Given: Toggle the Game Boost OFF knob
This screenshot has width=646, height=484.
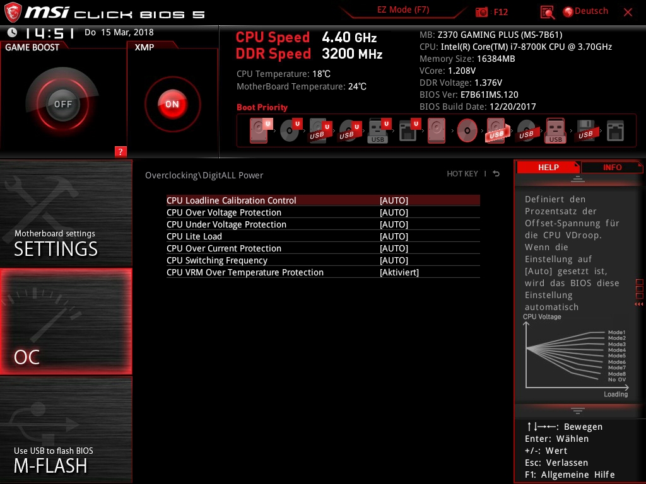Looking at the screenshot, I should click(x=62, y=104).
